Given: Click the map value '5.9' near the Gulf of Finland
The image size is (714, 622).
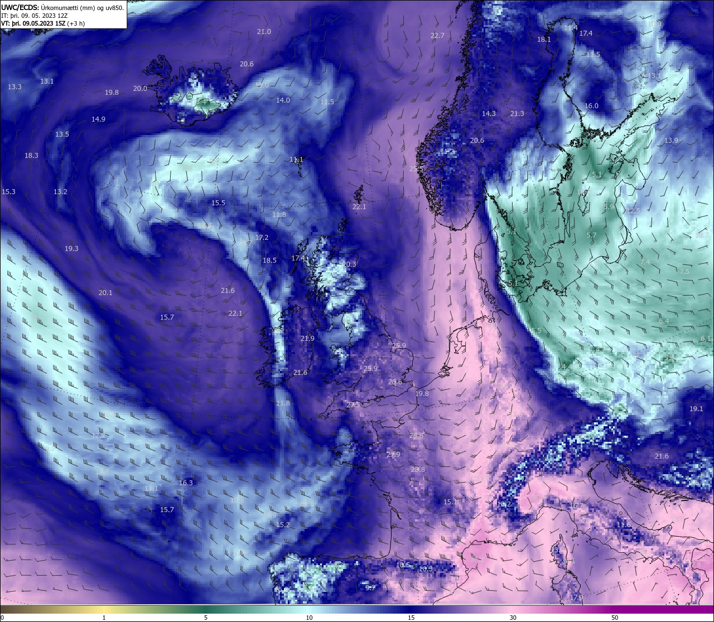Looking at the screenshot, I should [609, 207].
